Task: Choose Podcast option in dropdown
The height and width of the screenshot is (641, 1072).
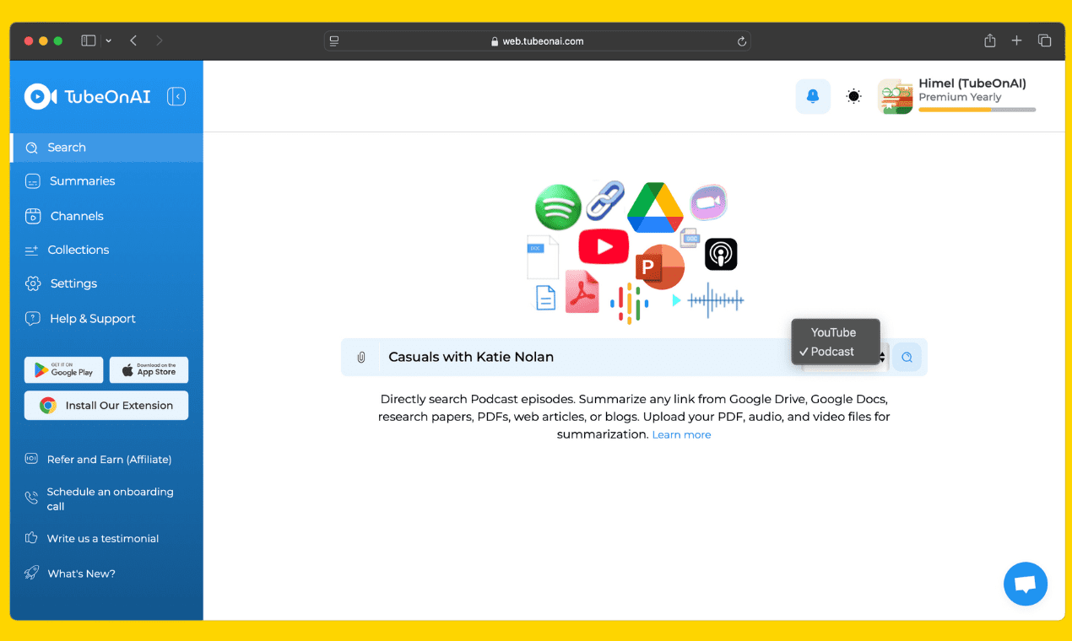Action: pos(836,352)
